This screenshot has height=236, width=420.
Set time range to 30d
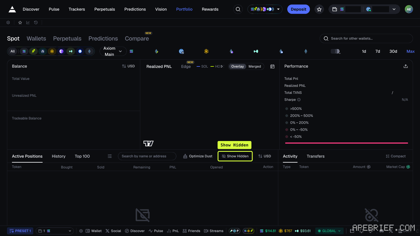(393, 51)
